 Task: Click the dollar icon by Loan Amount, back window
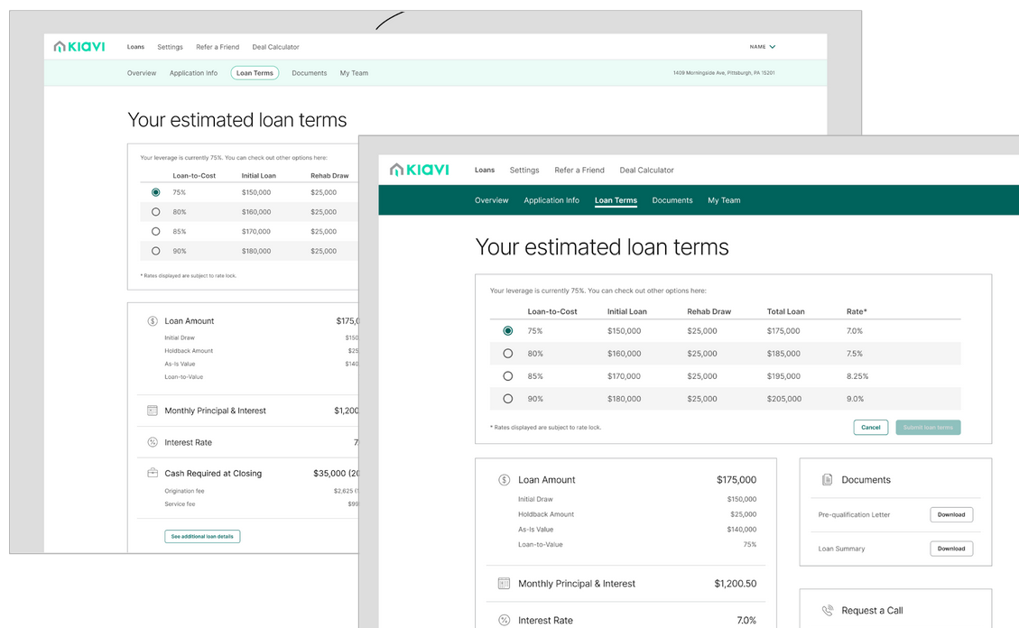(x=152, y=321)
